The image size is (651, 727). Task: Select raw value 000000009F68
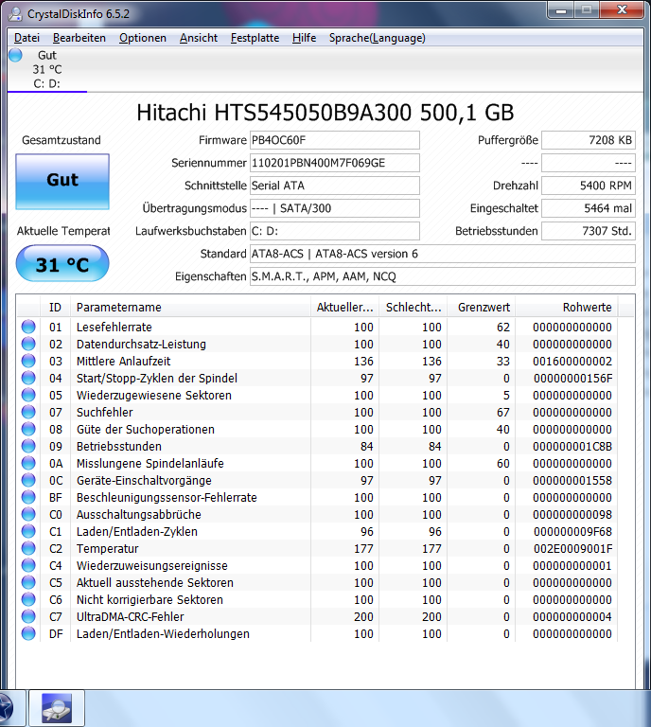click(572, 531)
